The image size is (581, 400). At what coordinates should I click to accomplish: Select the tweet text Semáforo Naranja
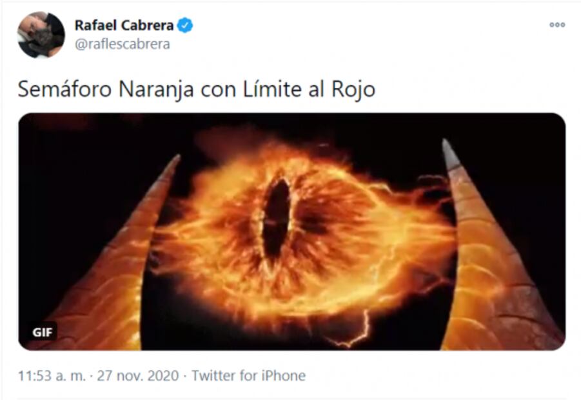106,90
